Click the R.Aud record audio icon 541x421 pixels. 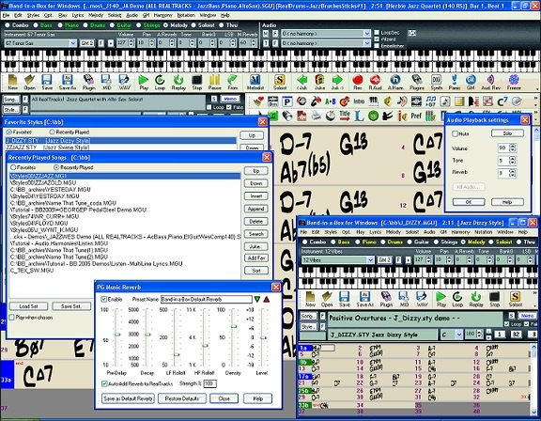(375, 82)
